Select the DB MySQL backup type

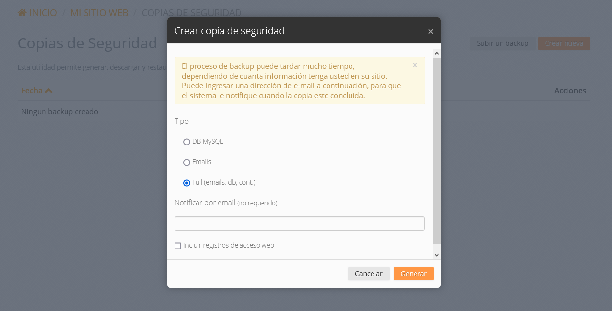pyautogui.click(x=187, y=142)
